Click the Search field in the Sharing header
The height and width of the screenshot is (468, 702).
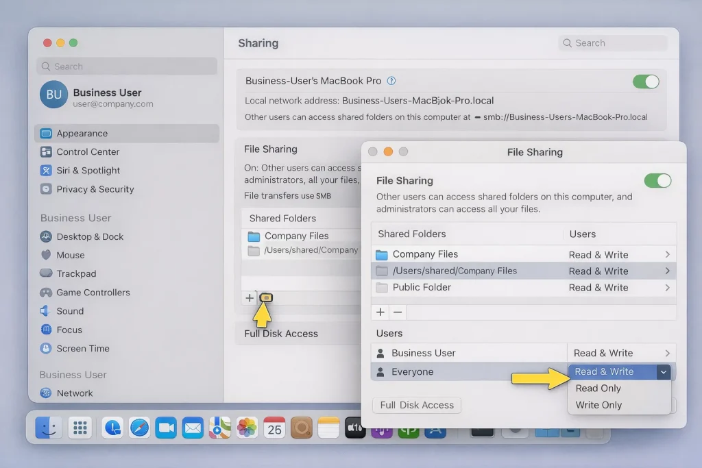612,43
